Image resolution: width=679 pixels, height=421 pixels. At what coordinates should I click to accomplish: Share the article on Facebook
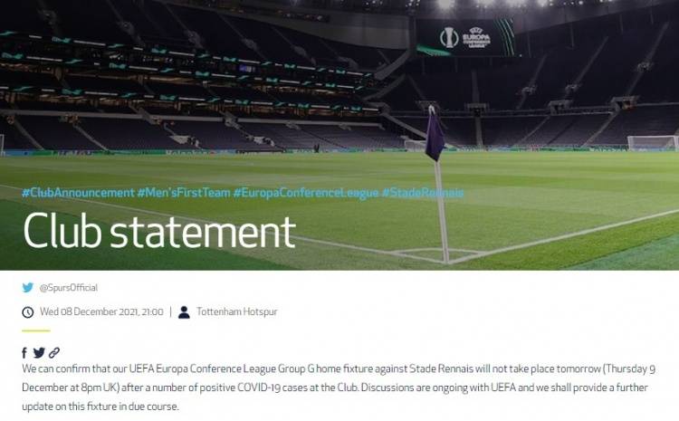(24, 353)
